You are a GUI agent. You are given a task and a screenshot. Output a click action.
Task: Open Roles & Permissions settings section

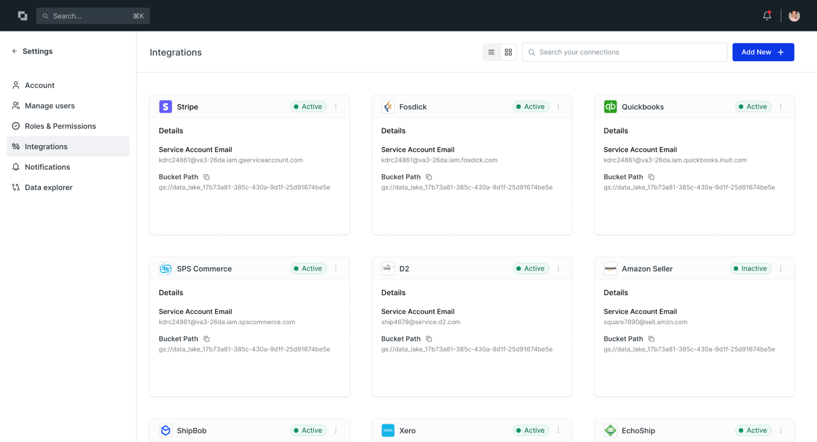(60, 126)
